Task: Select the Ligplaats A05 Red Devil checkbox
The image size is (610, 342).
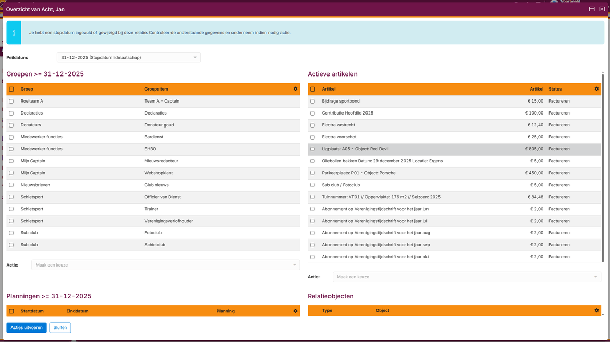Action: [313, 149]
